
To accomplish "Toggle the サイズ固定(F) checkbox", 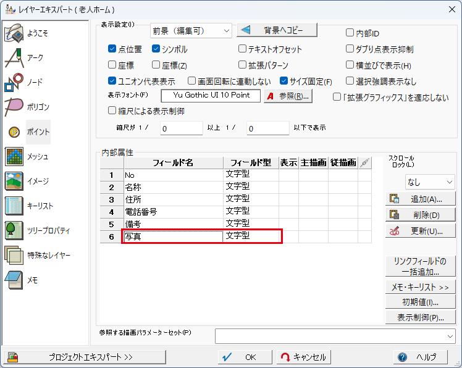I will coord(284,81).
